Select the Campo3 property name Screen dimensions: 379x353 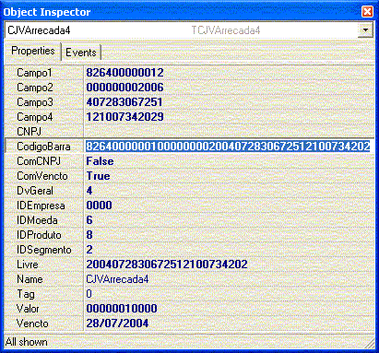click(x=35, y=102)
